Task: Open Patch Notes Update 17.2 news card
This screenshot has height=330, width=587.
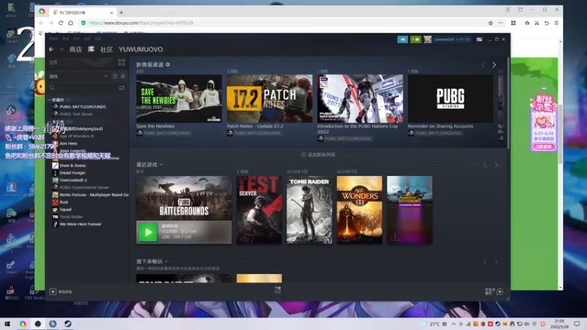Action: tap(269, 98)
